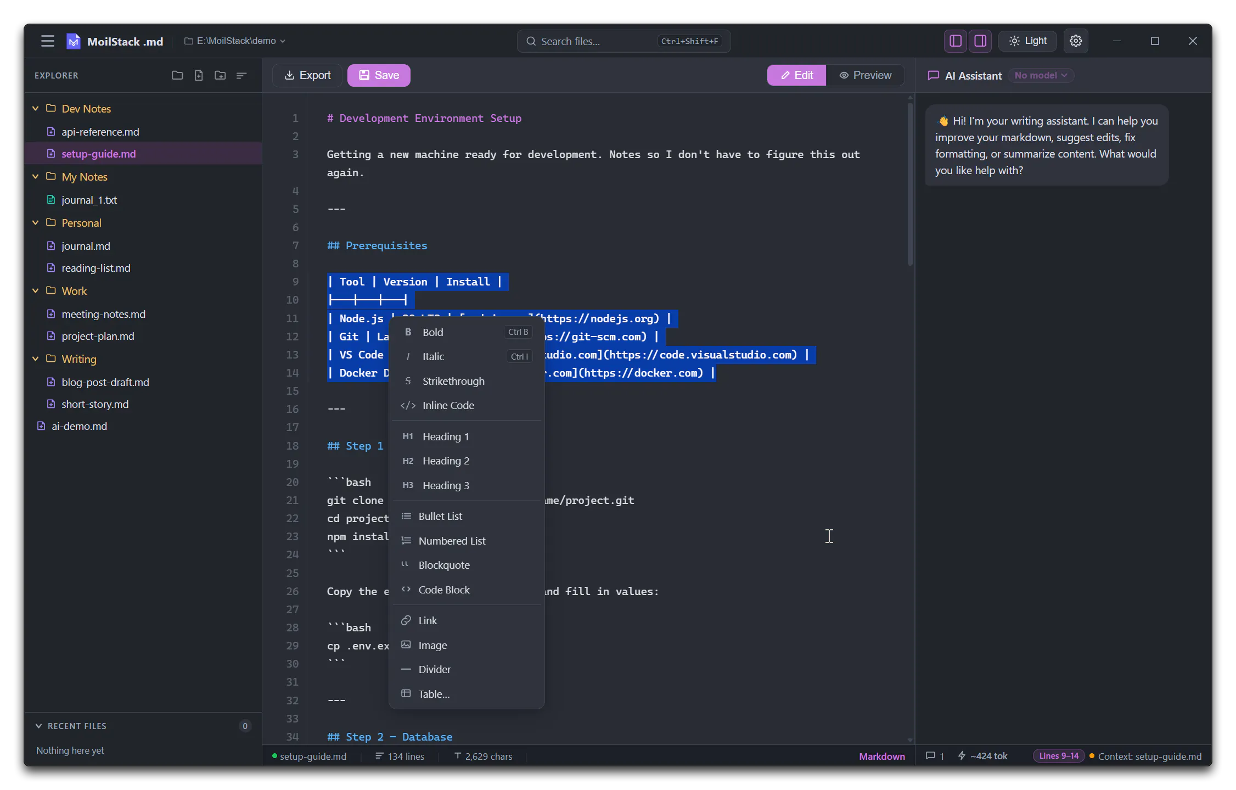Switch to Edit mode tab
The width and height of the screenshot is (1236, 790).
(x=796, y=75)
